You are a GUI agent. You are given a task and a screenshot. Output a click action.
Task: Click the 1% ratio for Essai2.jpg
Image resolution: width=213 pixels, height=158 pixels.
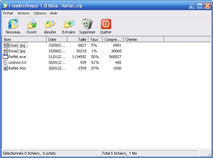[94, 51]
